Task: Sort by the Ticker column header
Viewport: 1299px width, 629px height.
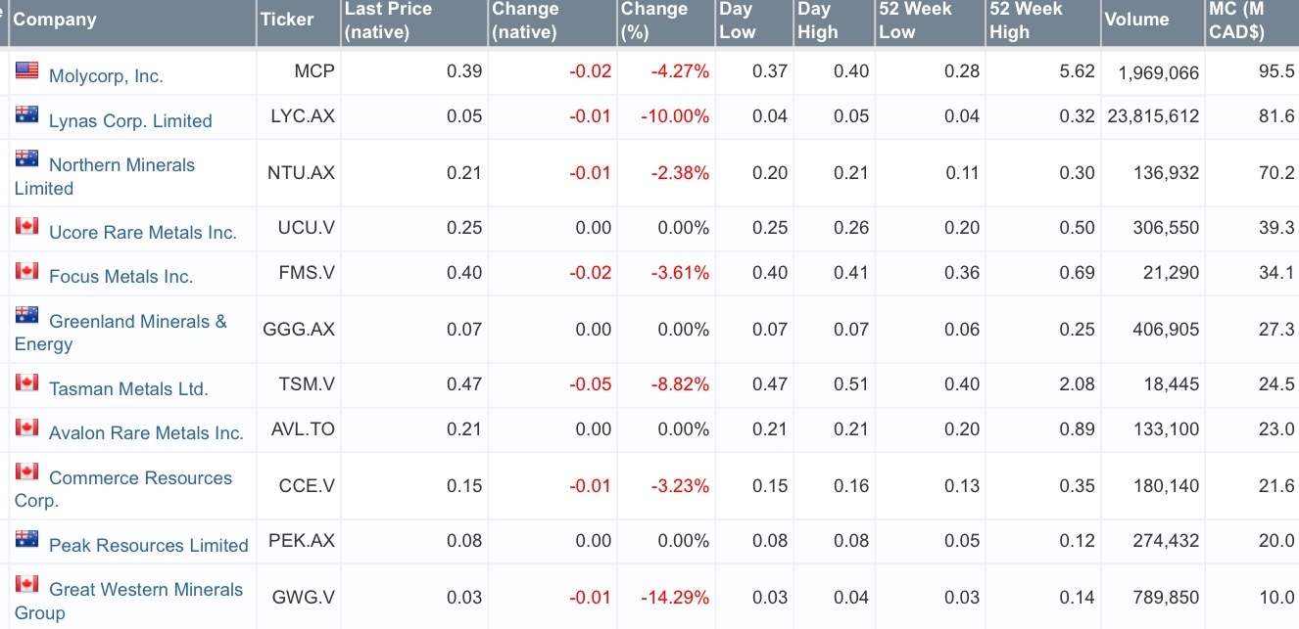Action: [287, 20]
